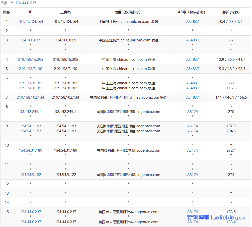This screenshot has height=227, width=252.
Task: Click the 时间（毫秒）column header
Action: click(x=231, y=12)
